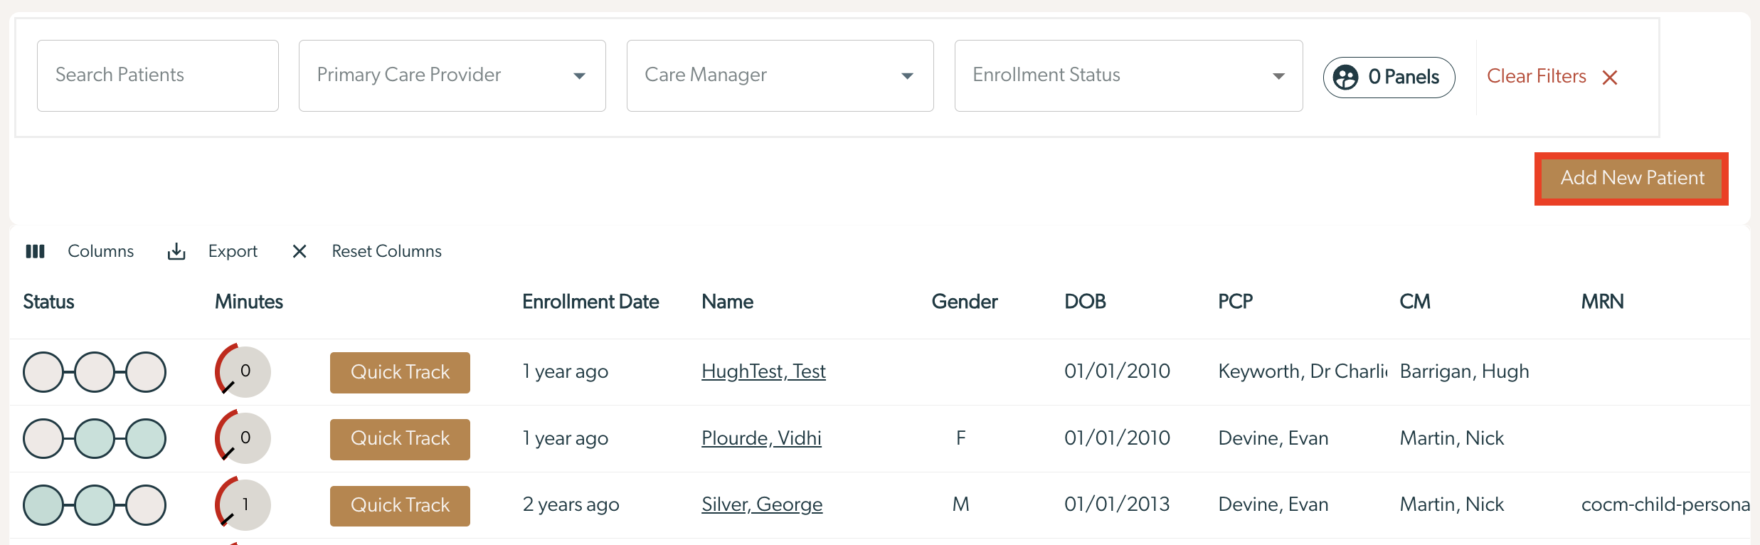Click minutes gauge for HughTest, Test

pyautogui.click(x=243, y=371)
